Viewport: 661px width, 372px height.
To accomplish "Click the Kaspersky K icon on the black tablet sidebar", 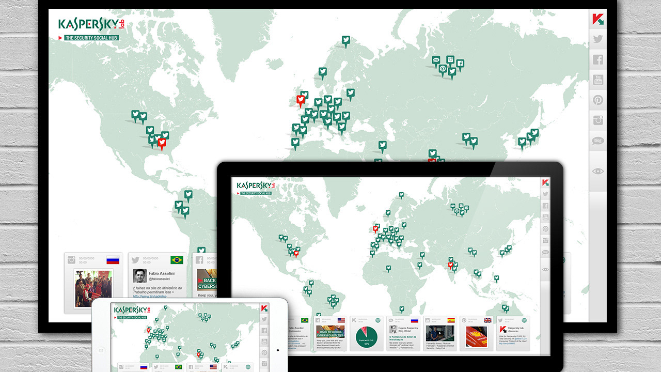I will (x=545, y=183).
